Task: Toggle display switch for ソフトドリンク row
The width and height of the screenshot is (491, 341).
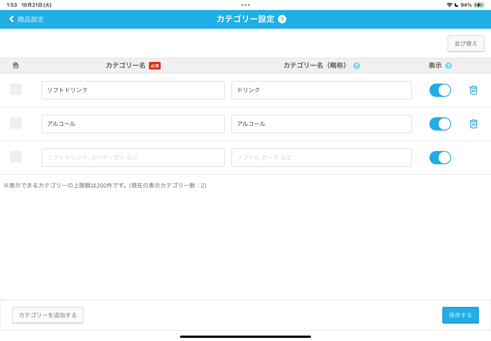Action: tap(440, 90)
